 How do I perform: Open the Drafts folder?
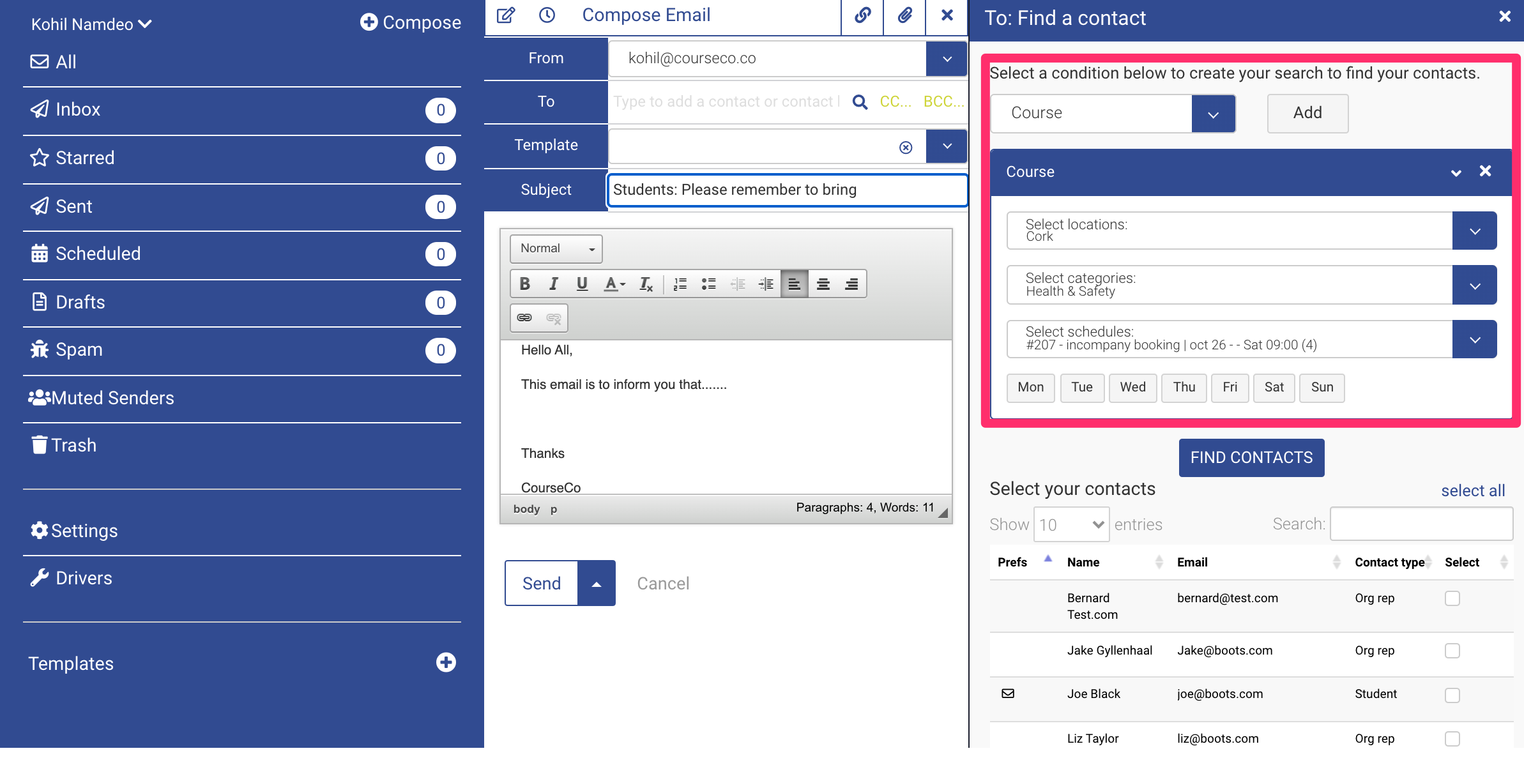point(80,302)
